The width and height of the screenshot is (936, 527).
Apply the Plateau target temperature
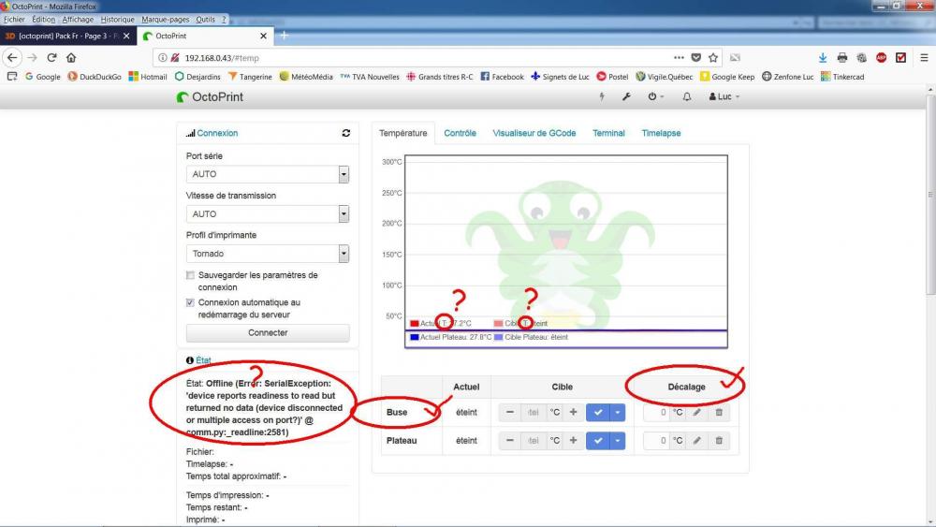[598, 441]
